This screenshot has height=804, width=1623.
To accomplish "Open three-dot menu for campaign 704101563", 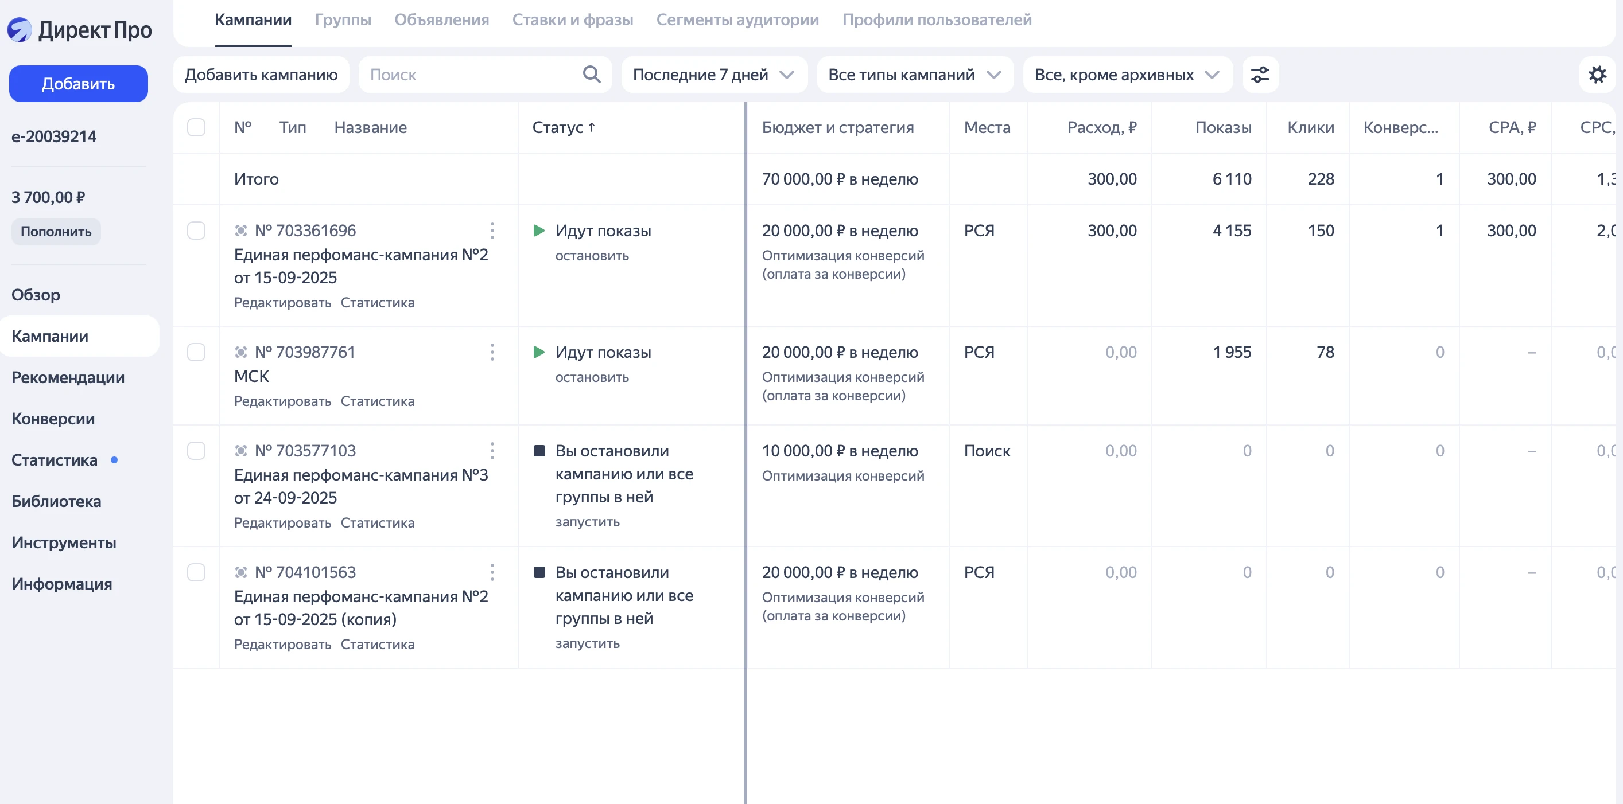I will tap(492, 572).
